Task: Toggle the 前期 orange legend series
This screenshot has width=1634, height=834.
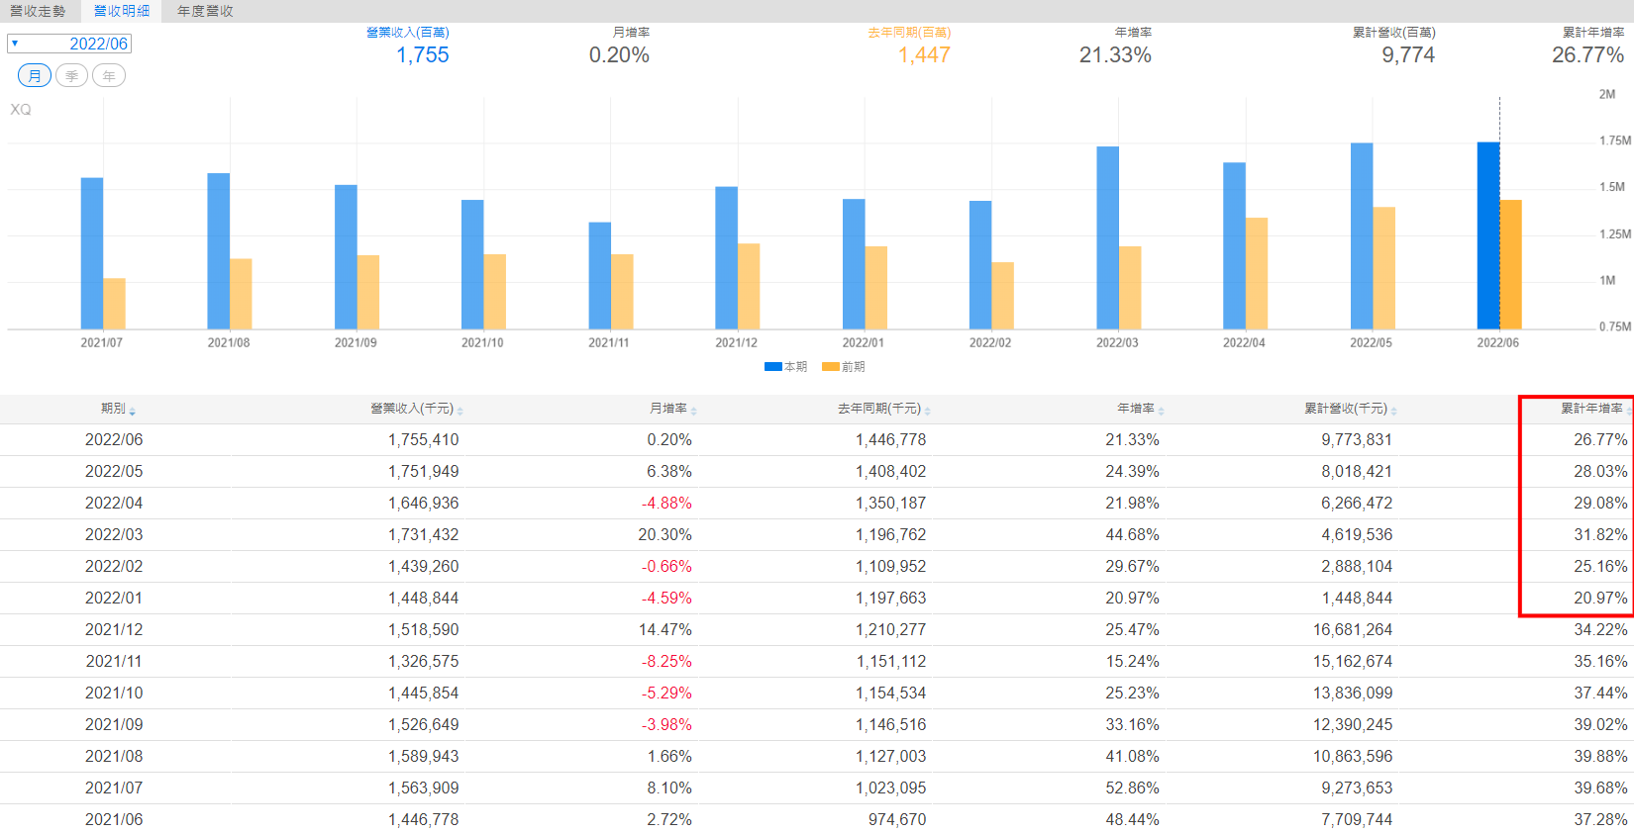Action: tap(843, 367)
